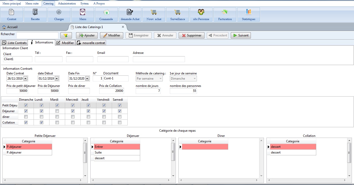Screen dimensions: 354x185
Task: Open Surveillance cart icon
Action: click(177, 12)
